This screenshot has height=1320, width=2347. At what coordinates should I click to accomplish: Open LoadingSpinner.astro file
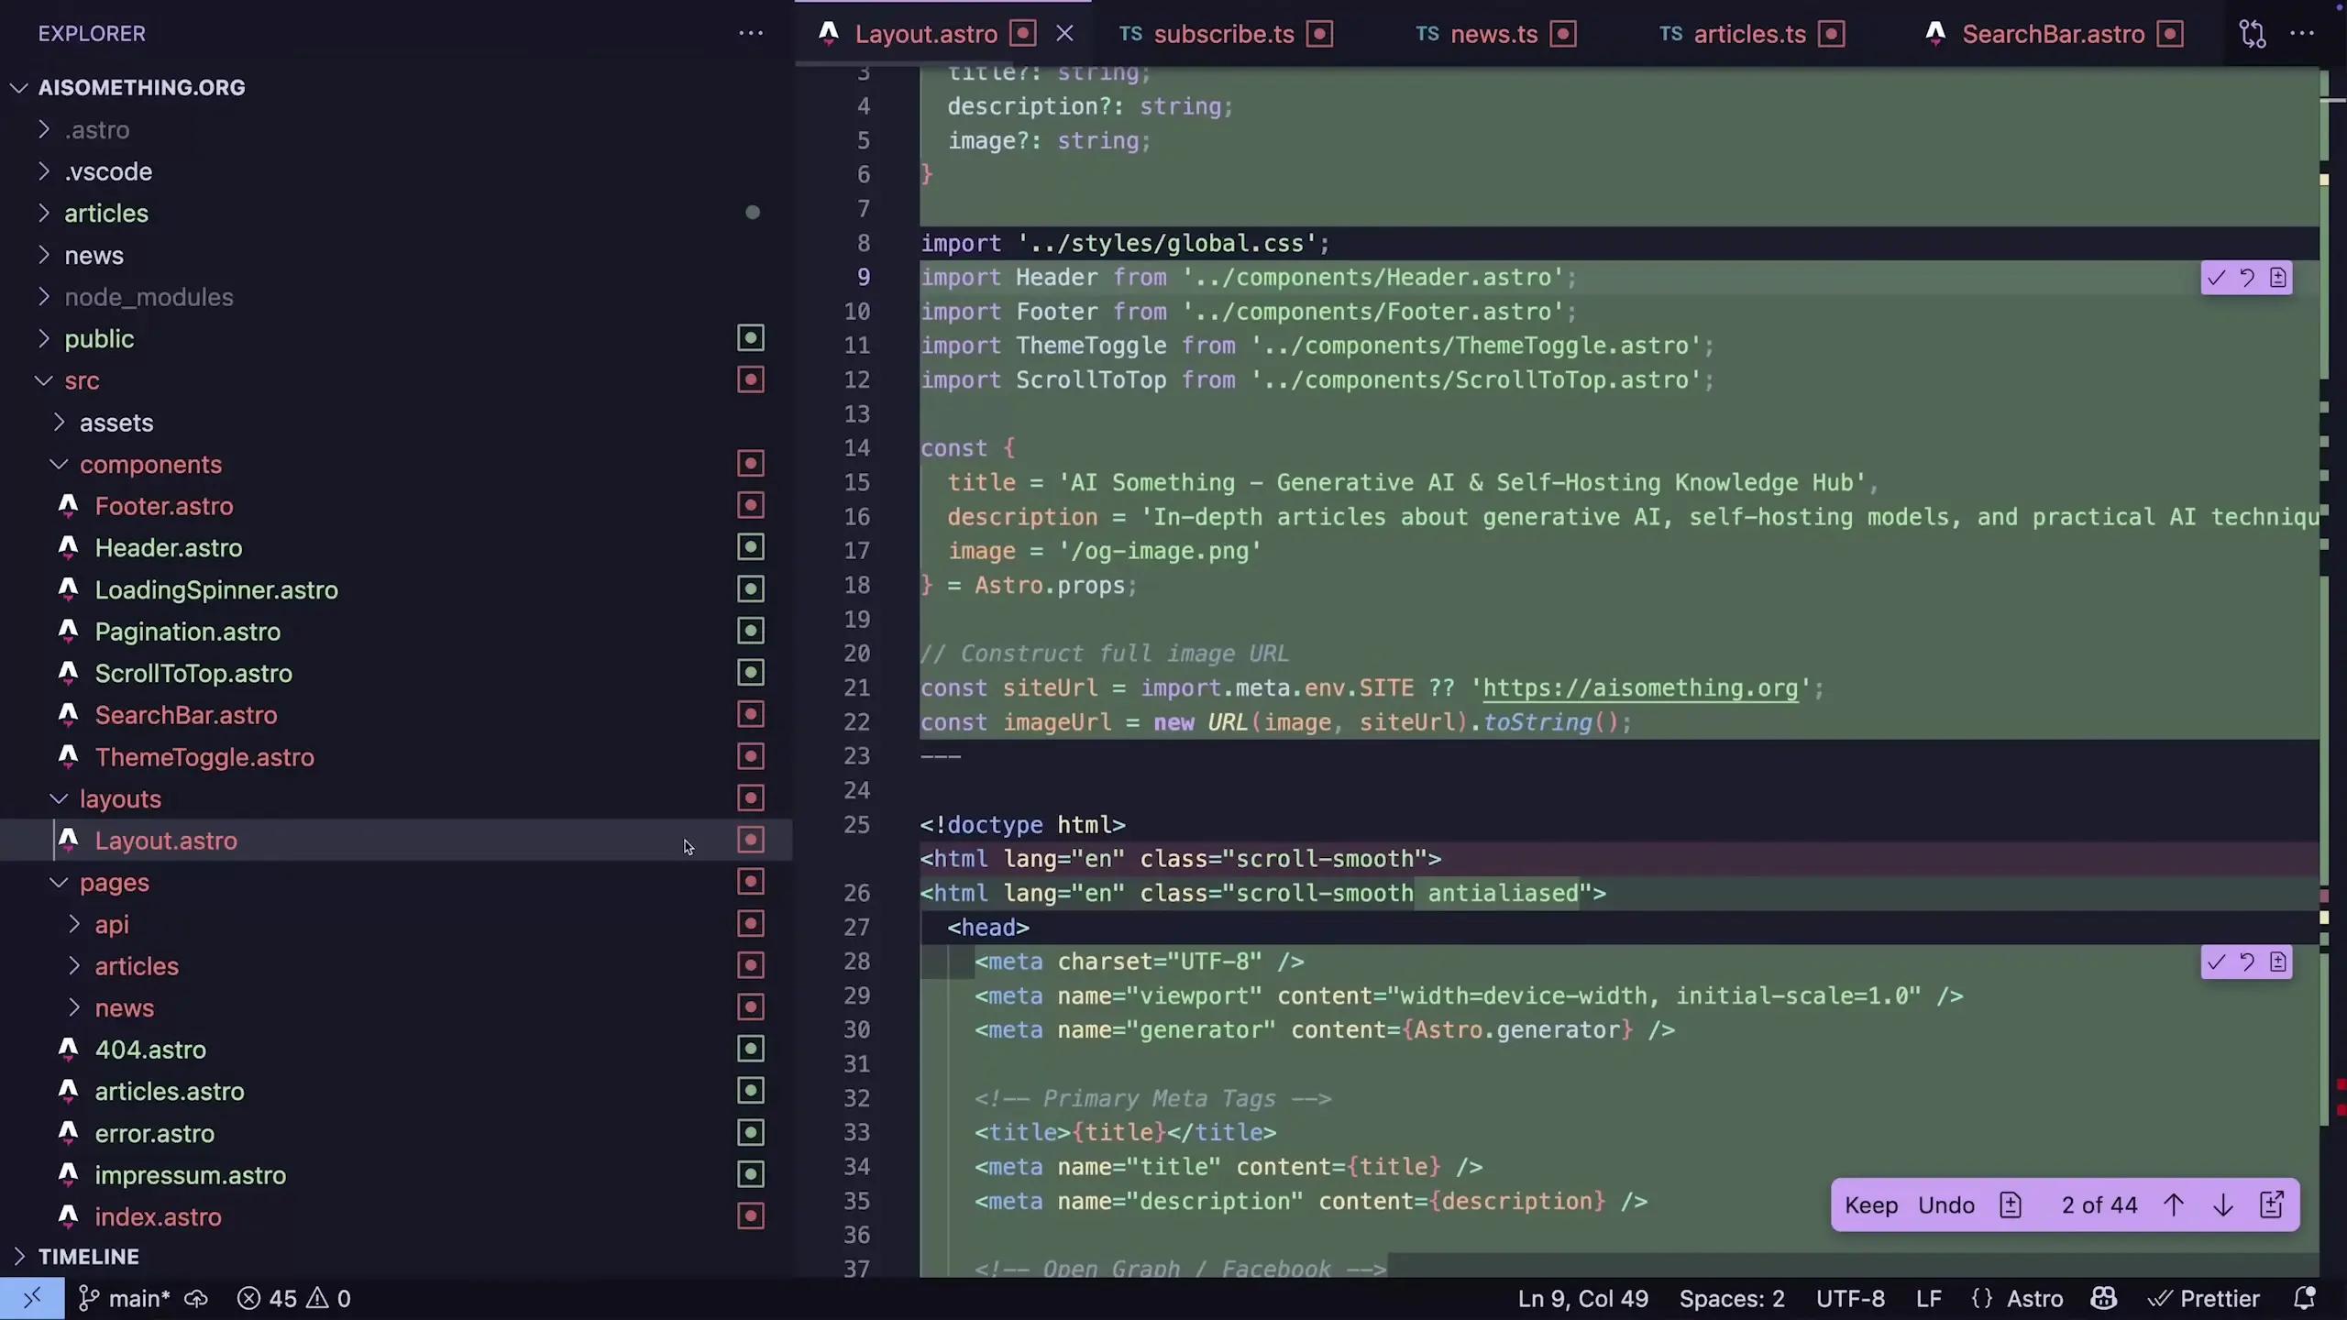coord(396,589)
